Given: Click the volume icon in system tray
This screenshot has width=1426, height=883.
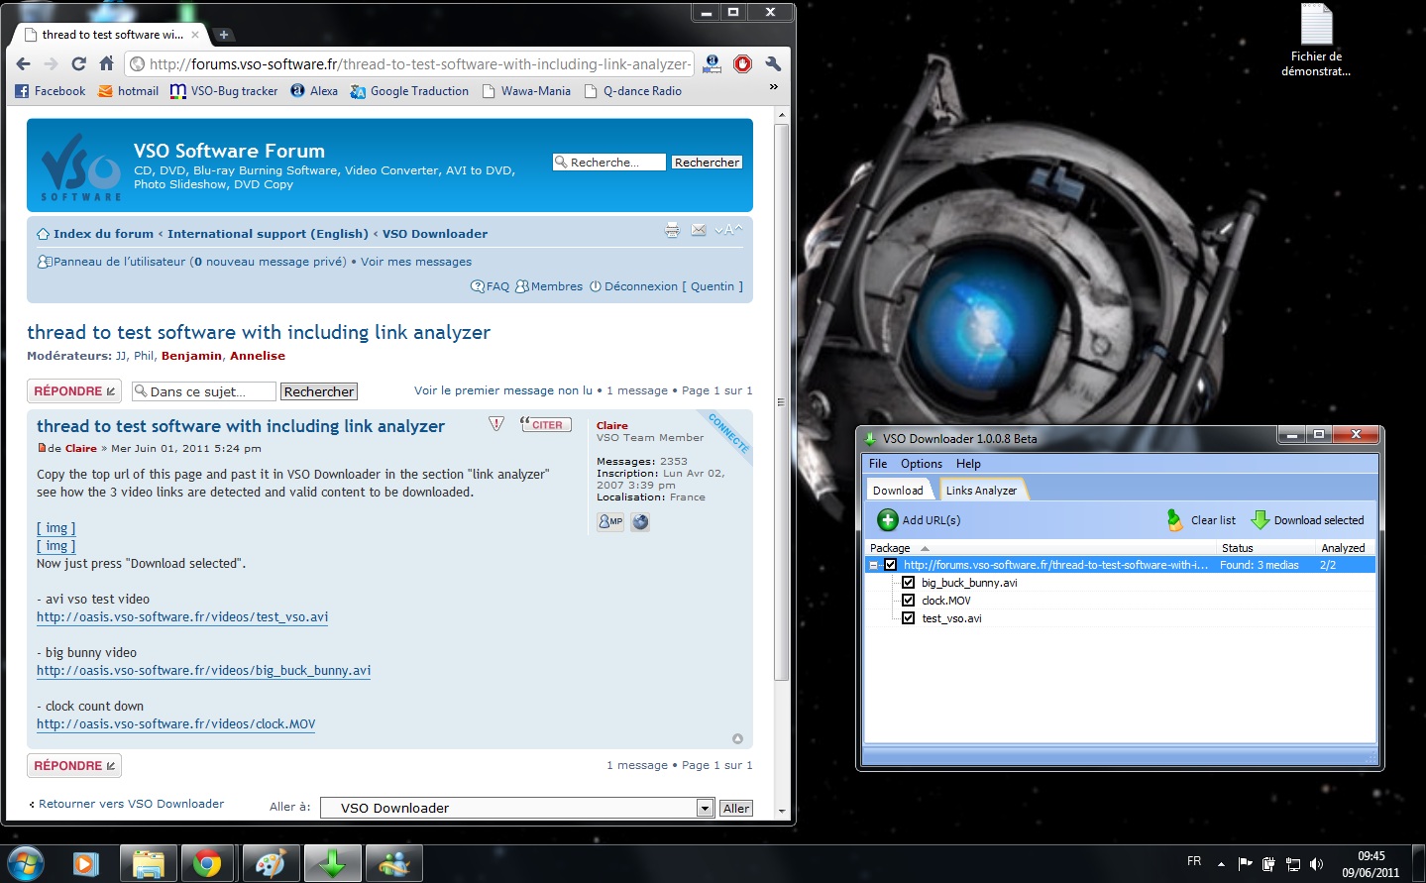Looking at the screenshot, I should [x=1316, y=864].
